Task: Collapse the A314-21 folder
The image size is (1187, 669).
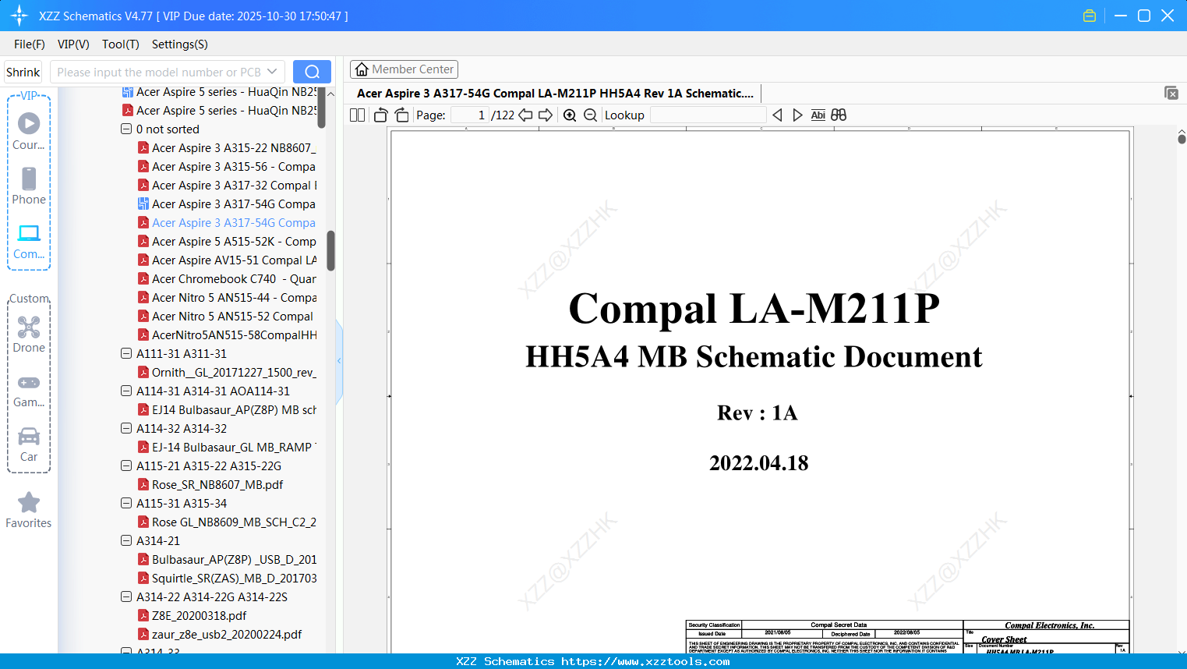Action: (126, 540)
